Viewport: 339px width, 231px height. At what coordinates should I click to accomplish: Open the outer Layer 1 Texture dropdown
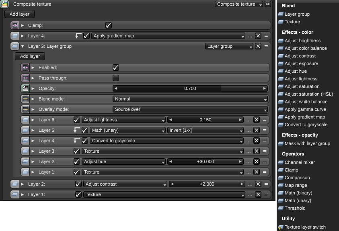[164, 194]
